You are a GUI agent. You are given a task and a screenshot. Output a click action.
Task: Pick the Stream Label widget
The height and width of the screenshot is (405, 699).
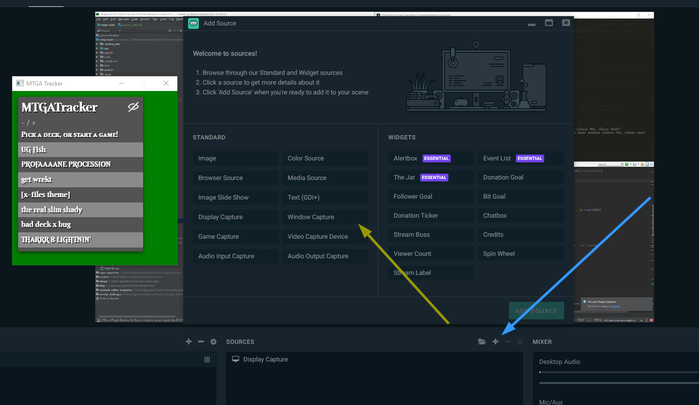tap(431, 273)
